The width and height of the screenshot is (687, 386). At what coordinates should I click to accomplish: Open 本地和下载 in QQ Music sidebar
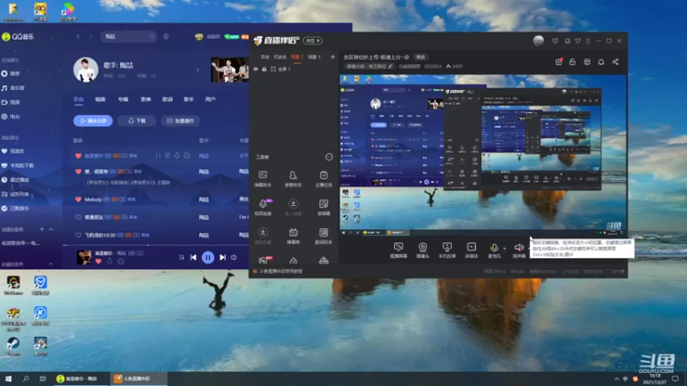coord(18,166)
